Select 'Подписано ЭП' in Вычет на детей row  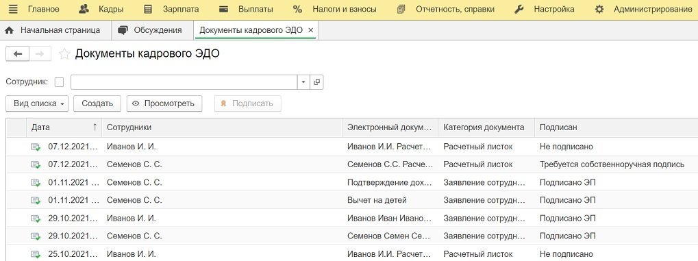point(568,200)
